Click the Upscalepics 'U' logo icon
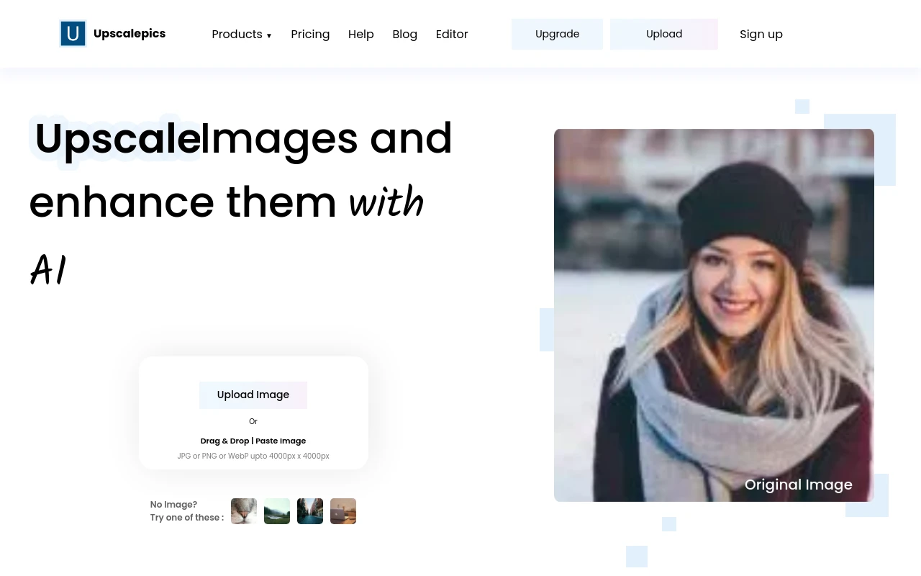 [x=73, y=34]
